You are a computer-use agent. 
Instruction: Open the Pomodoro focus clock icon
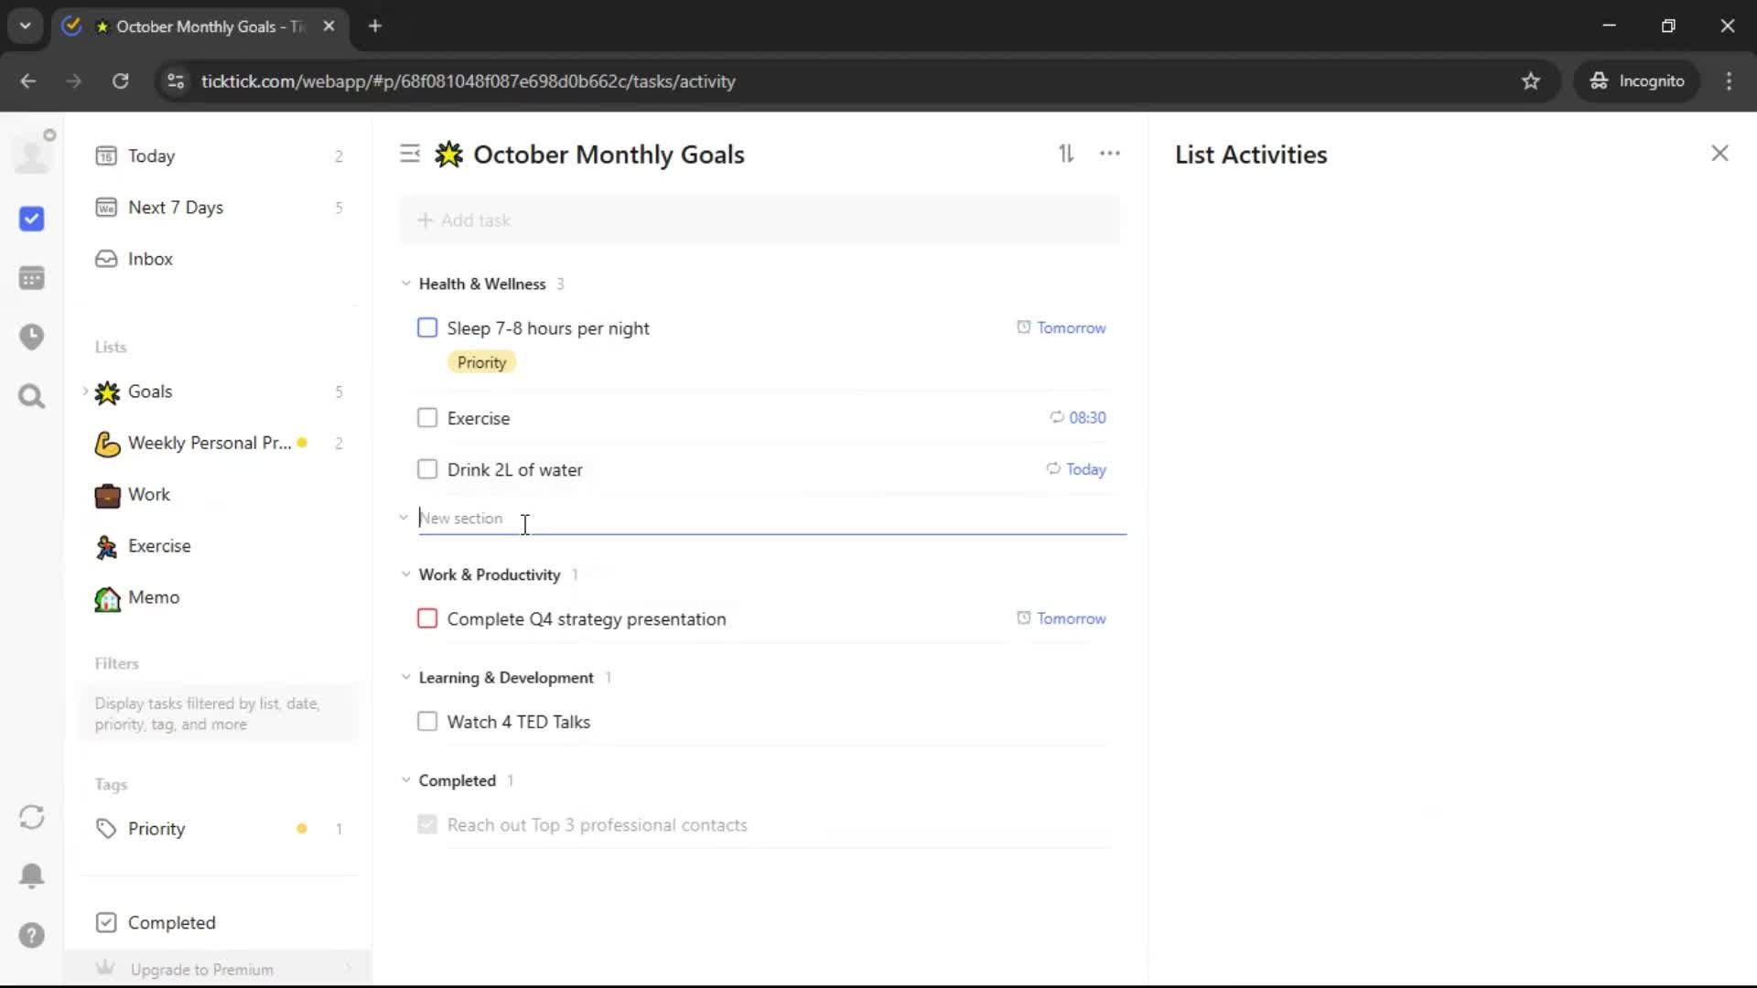pos(32,337)
